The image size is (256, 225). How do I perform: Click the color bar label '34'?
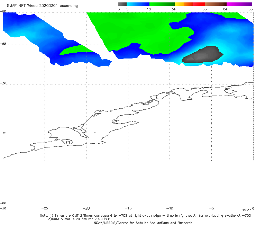tap(173, 9)
